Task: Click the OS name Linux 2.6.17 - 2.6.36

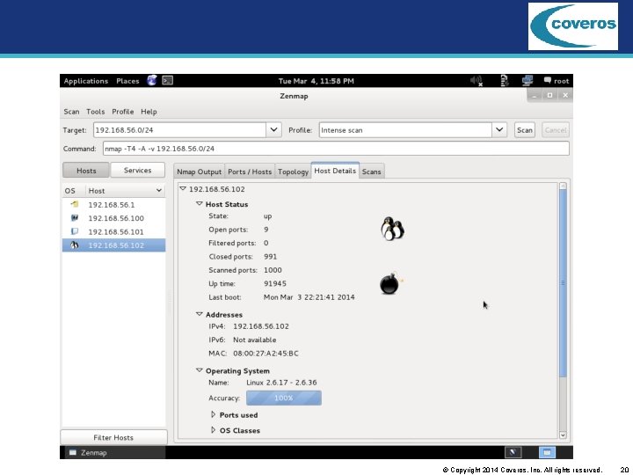Action: [281, 382]
